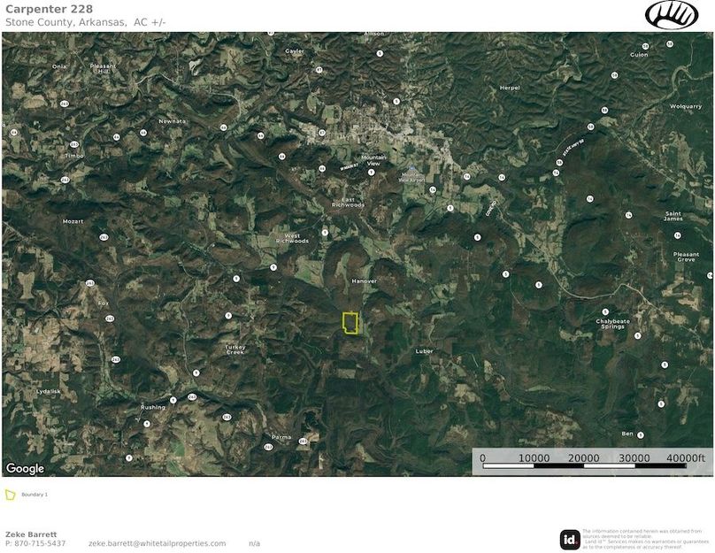This screenshot has height=553, width=715.
Task: Click the W MAIN ST road label
Action: click(x=350, y=167)
